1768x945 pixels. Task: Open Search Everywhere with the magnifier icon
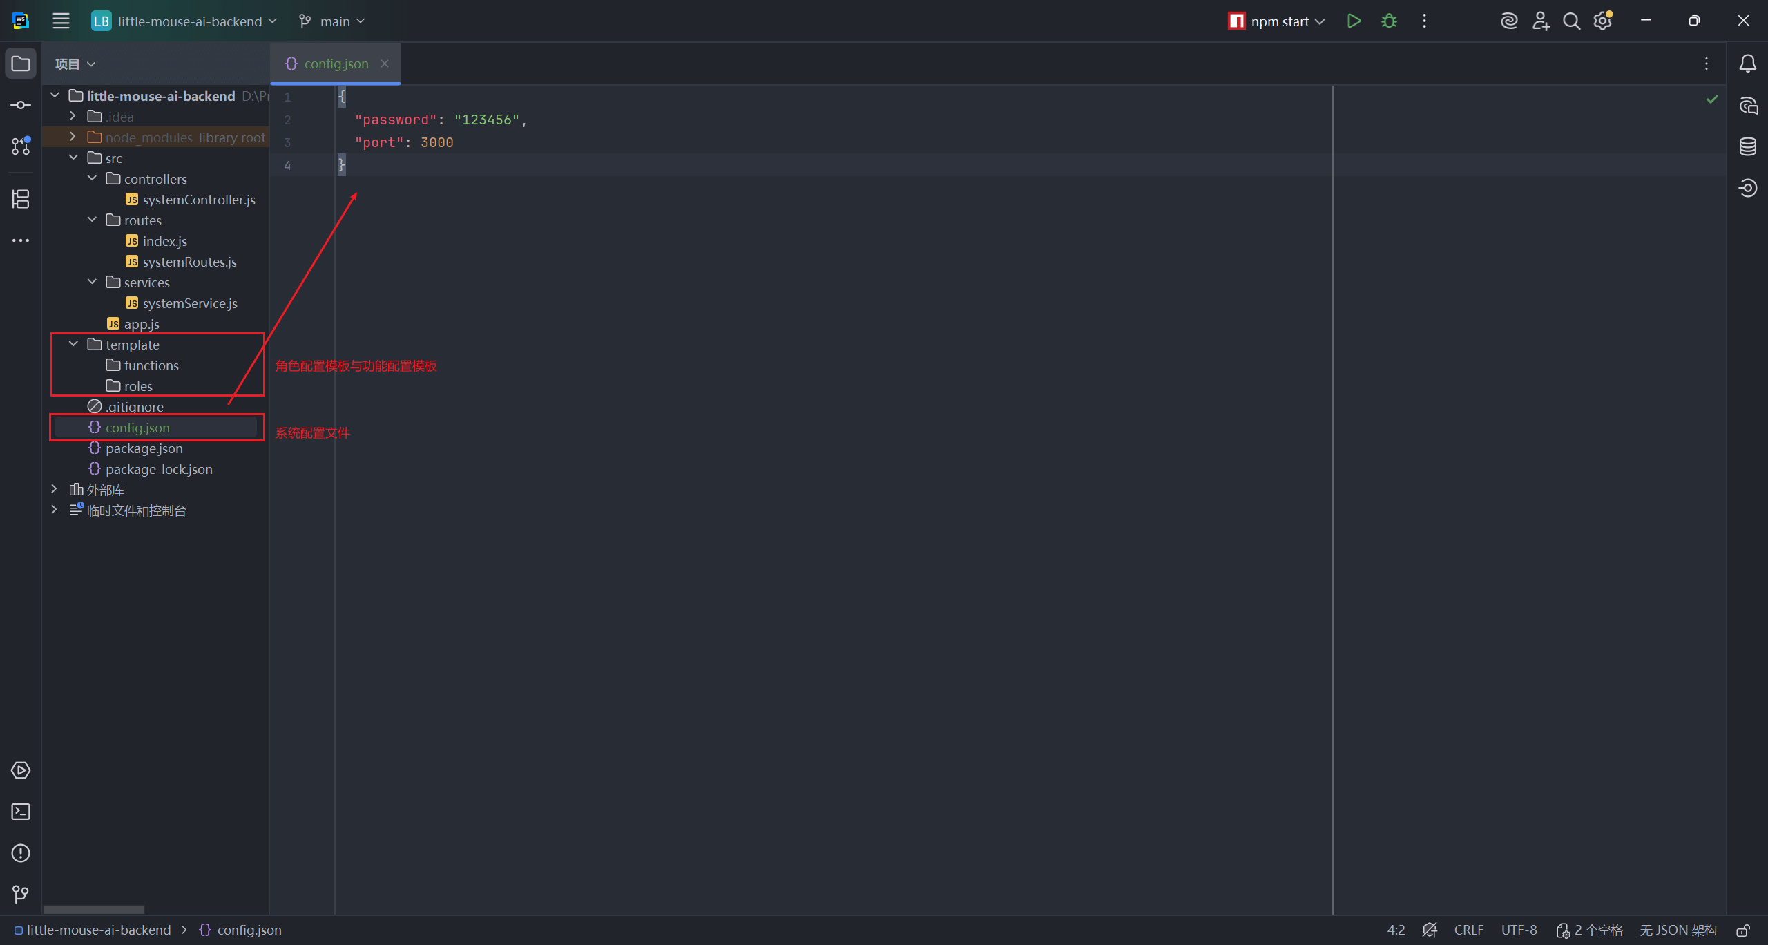pyautogui.click(x=1572, y=21)
